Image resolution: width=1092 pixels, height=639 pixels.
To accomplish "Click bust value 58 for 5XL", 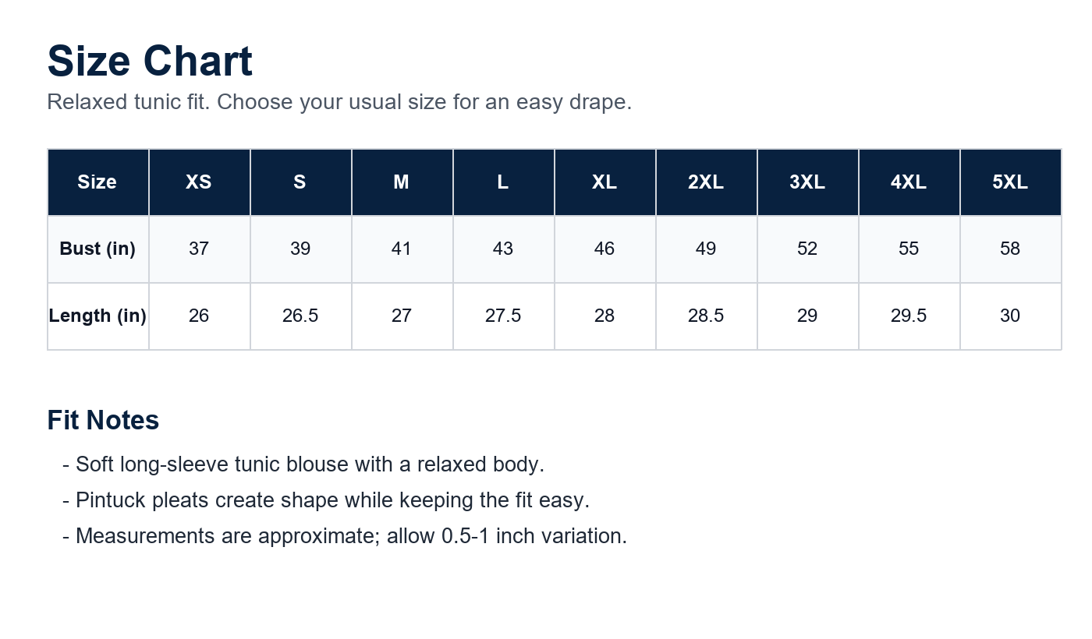I will click(x=1010, y=249).
